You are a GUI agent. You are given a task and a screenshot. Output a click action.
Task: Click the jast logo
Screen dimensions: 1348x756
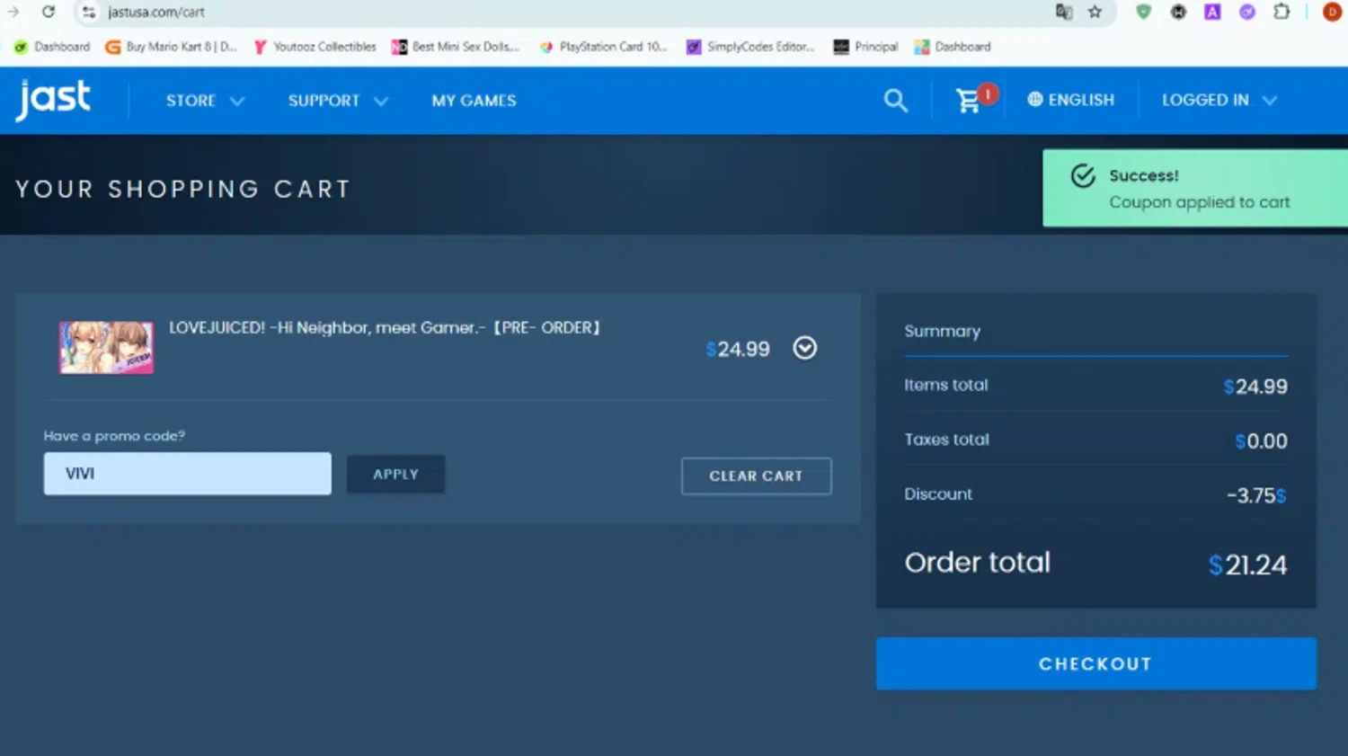click(53, 99)
